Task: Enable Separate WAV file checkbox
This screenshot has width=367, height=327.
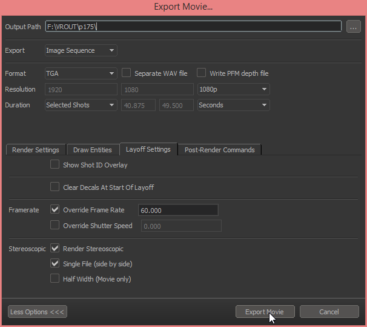Action: point(127,73)
